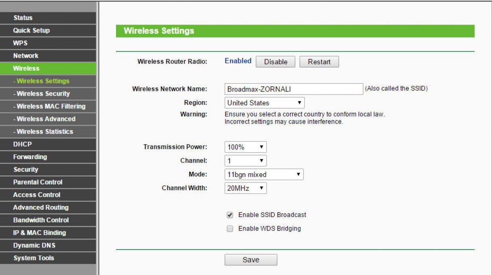Click the 'Mode:' label
This screenshot has width=492, height=275.
click(198, 174)
